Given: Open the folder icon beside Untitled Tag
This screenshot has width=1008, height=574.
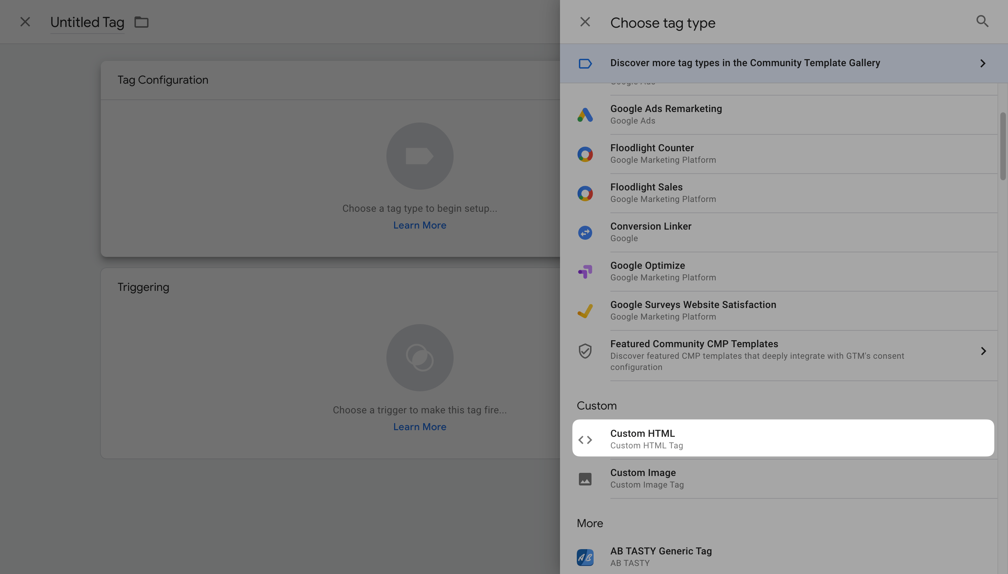Looking at the screenshot, I should pyautogui.click(x=141, y=22).
